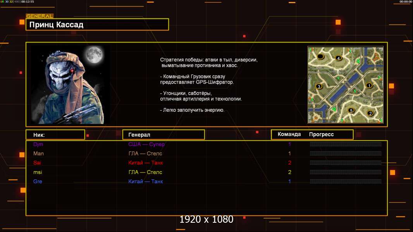413x232 pixels.
Task: Click msi's loading progress bar
Action: (x=346, y=172)
